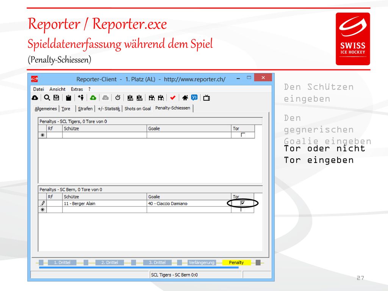The width and height of the screenshot is (388, 291).
Task: Switch to the Tore tab
Action: click(x=66, y=109)
